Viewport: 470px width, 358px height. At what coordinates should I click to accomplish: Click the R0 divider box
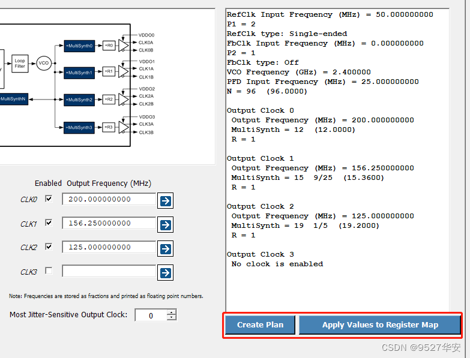coord(109,46)
